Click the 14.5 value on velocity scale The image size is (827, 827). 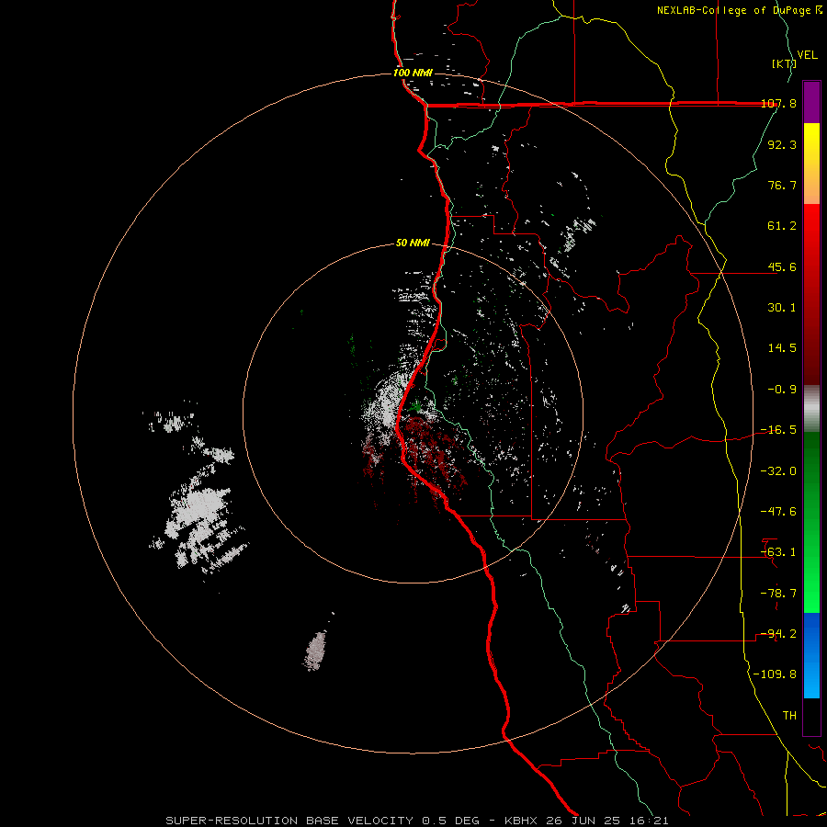(782, 348)
